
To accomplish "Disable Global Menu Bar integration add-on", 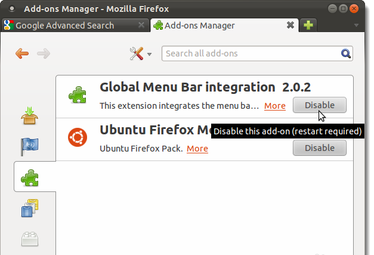I will point(319,105).
